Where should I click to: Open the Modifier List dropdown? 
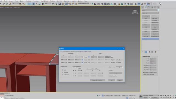(150, 13)
